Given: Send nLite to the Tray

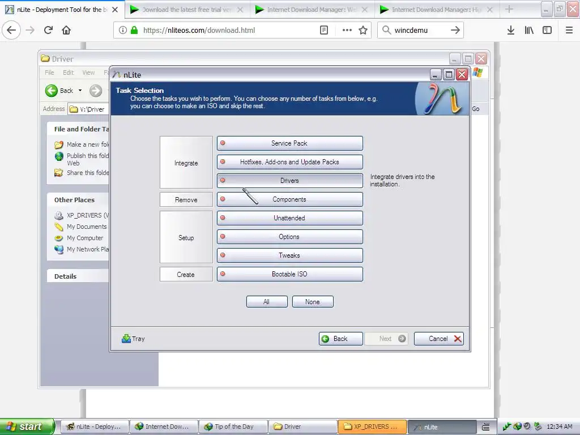Looking at the screenshot, I should (133, 339).
